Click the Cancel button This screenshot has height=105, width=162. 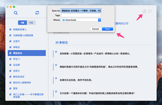pyautogui.click(x=95, y=29)
